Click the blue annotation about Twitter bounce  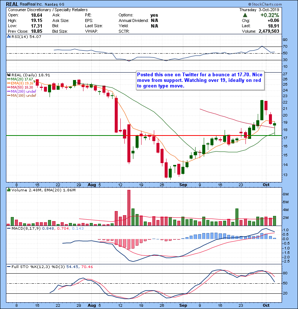click(x=200, y=80)
